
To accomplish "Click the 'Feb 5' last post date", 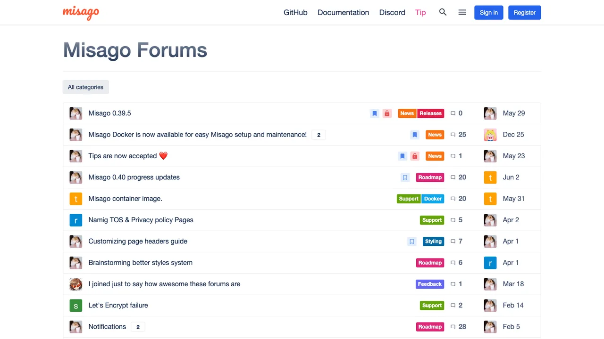I will (512, 327).
